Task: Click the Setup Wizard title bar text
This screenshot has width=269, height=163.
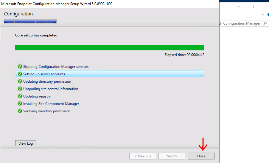Action: pos(57,4)
